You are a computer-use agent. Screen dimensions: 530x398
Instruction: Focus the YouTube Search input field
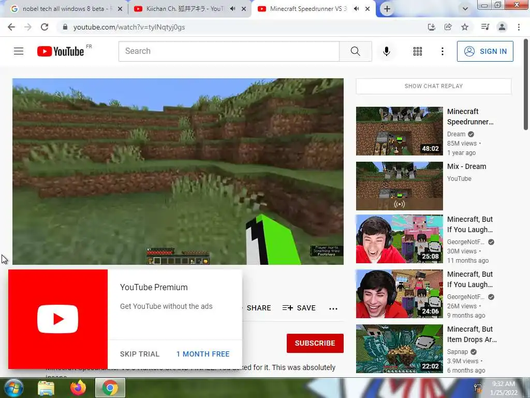pos(229,51)
